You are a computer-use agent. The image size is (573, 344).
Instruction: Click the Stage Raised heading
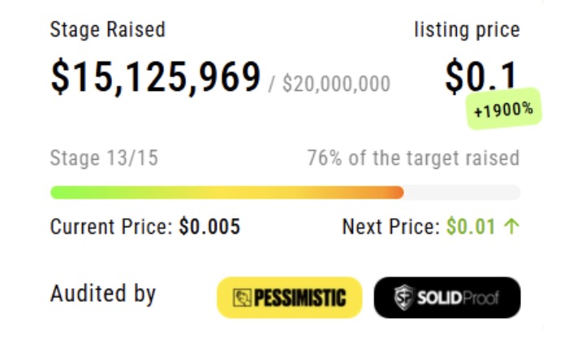point(108,29)
